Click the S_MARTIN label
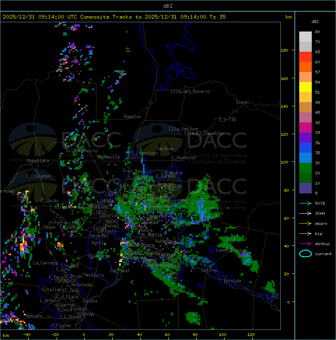 point(152,235)
